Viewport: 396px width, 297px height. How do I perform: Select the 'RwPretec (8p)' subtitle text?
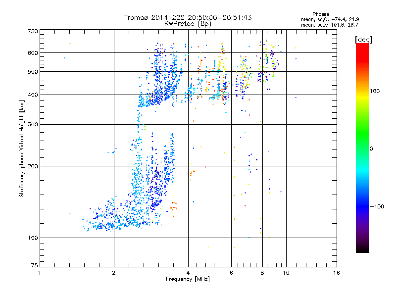click(x=188, y=24)
